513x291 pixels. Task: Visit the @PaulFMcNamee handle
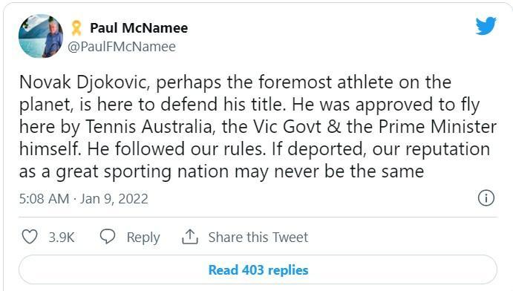[122, 47]
